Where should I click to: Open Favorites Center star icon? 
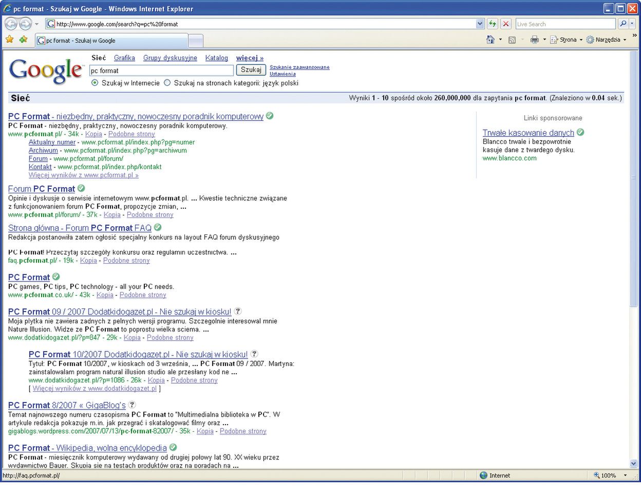coord(10,40)
